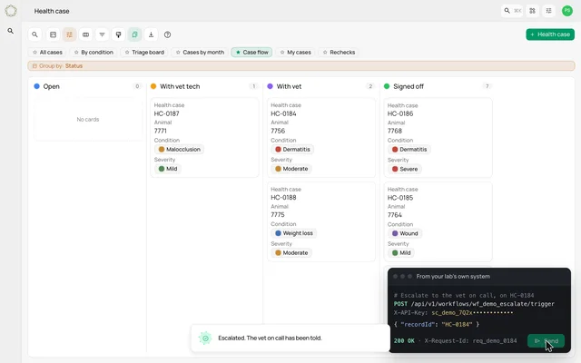The width and height of the screenshot is (581, 363).
Task: Click the POST endpoint line in terminal
Action: pyautogui.click(x=474, y=304)
